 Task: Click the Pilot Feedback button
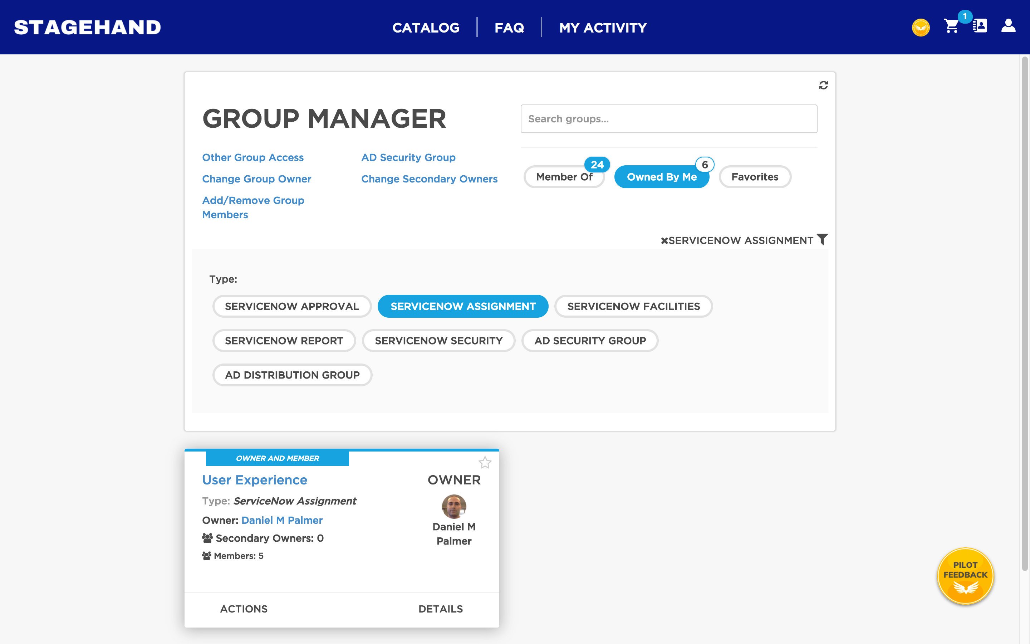[965, 576]
